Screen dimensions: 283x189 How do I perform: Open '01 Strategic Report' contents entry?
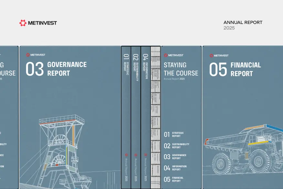click(x=174, y=134)
